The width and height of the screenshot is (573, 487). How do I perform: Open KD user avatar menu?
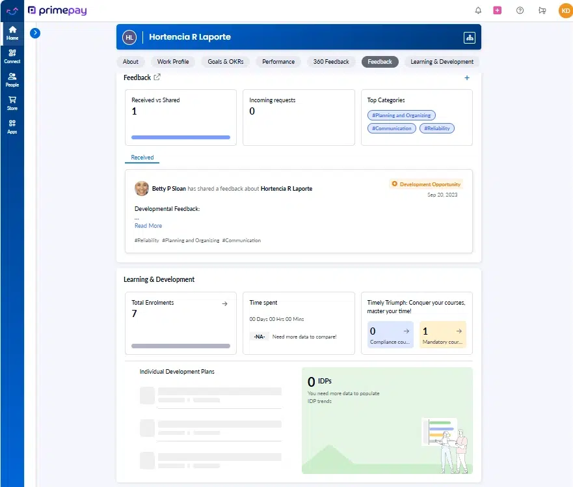tap(565, 10)
